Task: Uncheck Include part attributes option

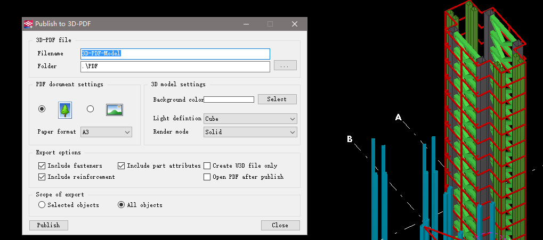Action: 121,165
